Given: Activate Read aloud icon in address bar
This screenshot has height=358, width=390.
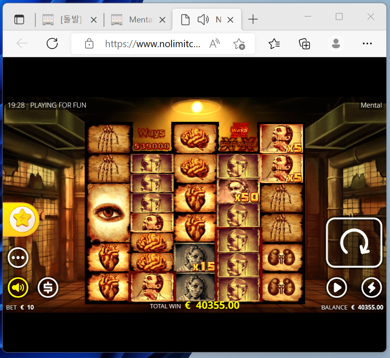Looking at the screenshot, I should (x=214, y=44).
